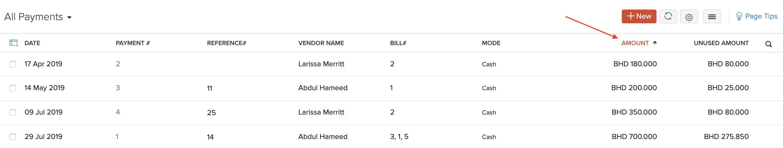Click the refresh list icon

(668, 16)
